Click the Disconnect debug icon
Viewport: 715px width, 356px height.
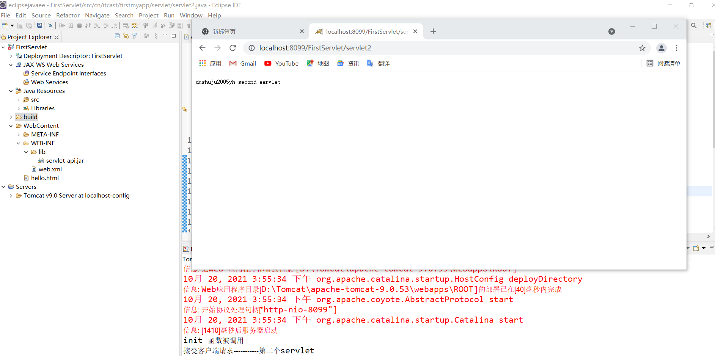coord(88,25)
